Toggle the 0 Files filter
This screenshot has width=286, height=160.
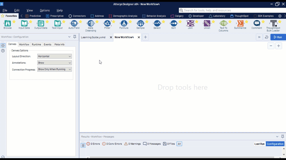tap(169, 144)
